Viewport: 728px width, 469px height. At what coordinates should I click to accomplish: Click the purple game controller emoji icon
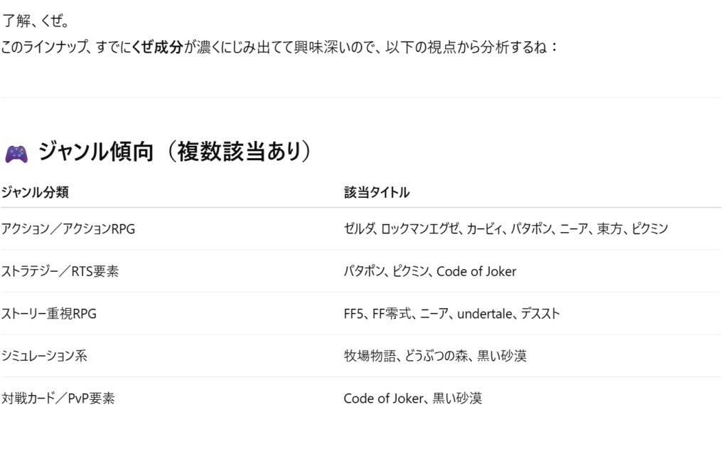(16, 154)
